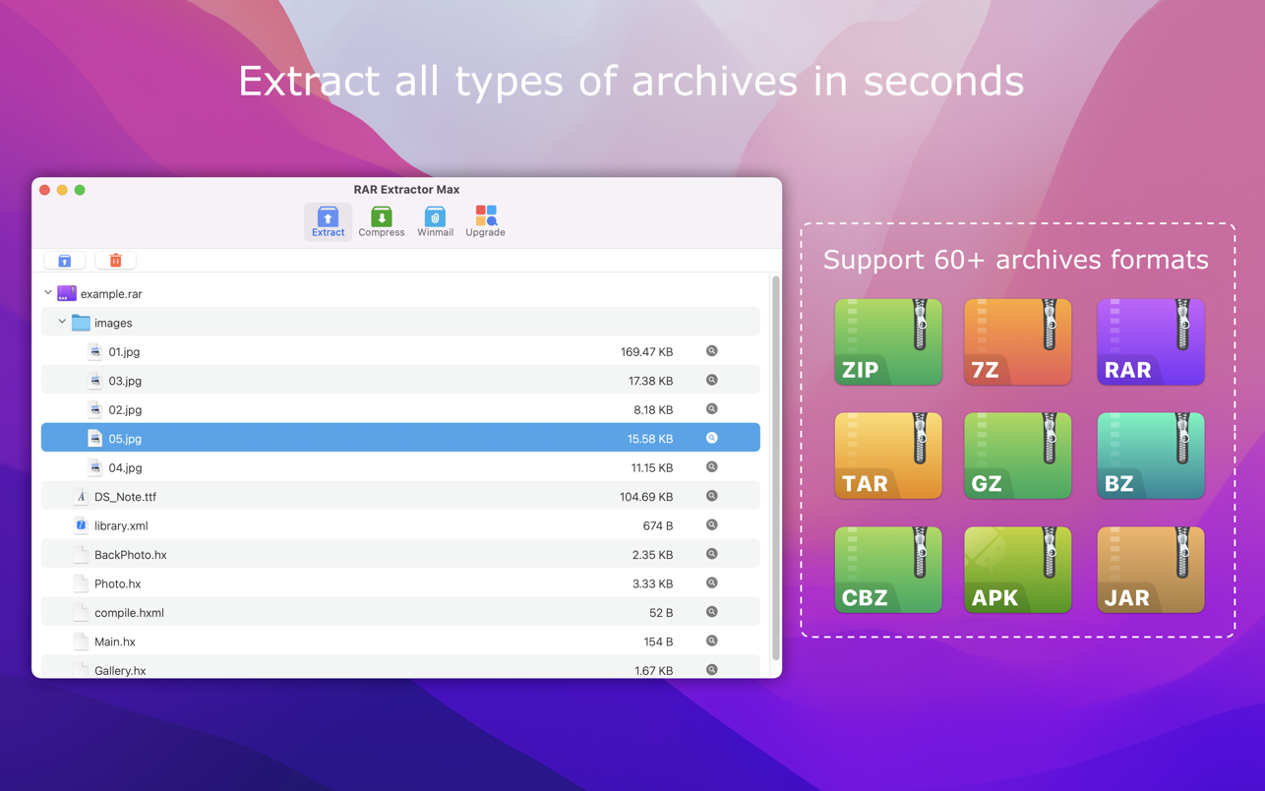The height and width of the screenshot is (791, 1265).
Task: Click the Main.hx file entry
Action: [115, 641]
